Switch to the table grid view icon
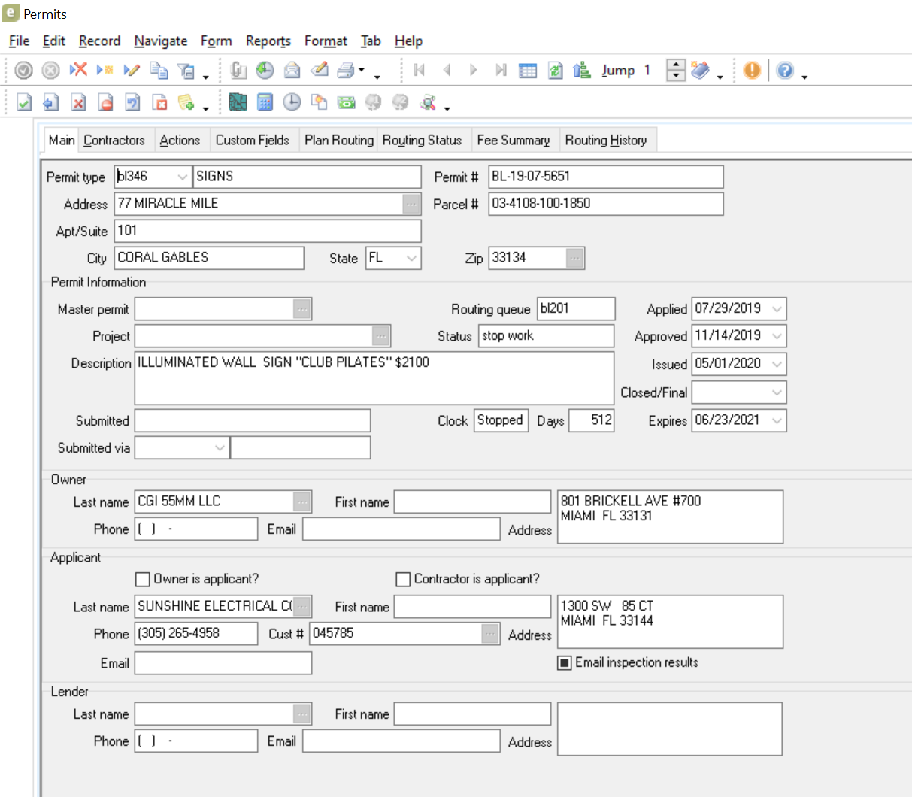Screen dimensions: 912x797 (x=528, y=70)
